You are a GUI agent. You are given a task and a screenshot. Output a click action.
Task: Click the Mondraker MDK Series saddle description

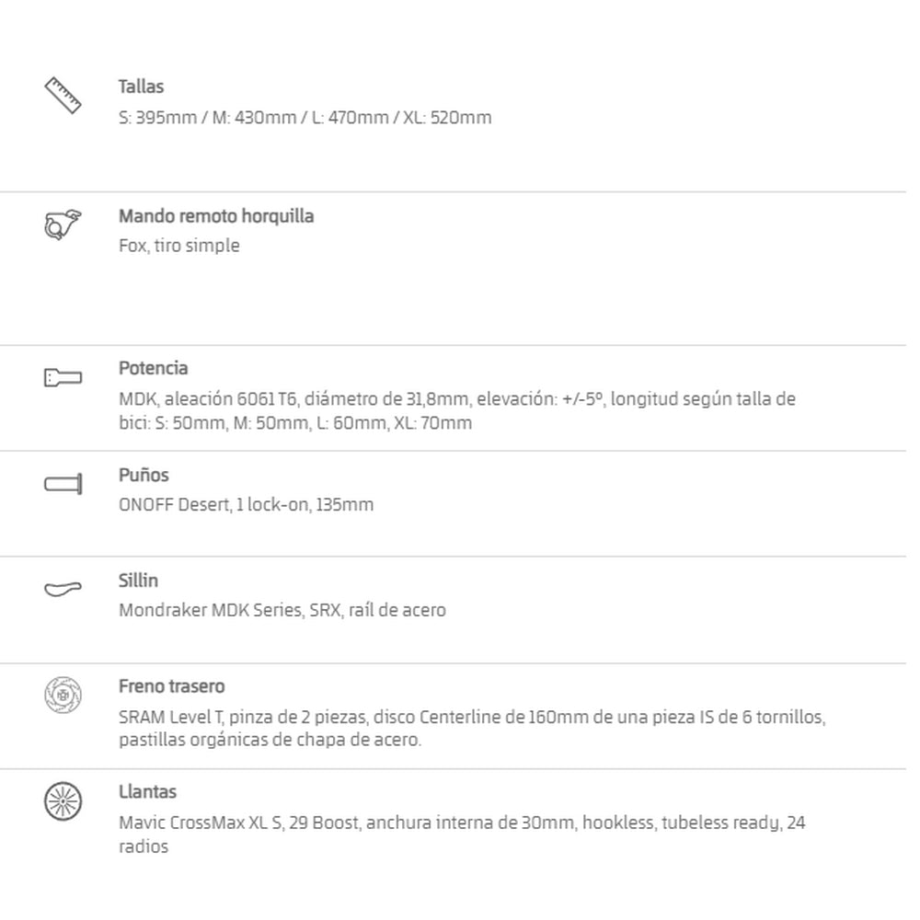pos(282,610)
